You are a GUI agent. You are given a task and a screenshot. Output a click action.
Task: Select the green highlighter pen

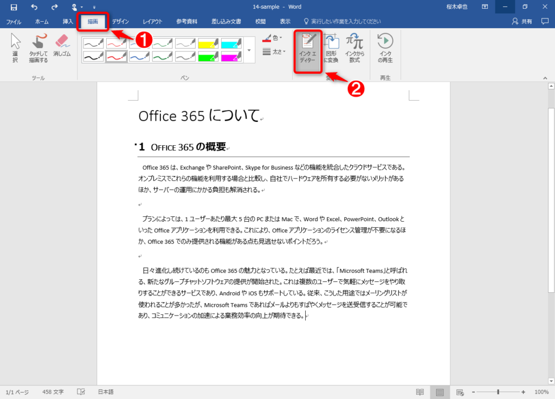(208, 56)
